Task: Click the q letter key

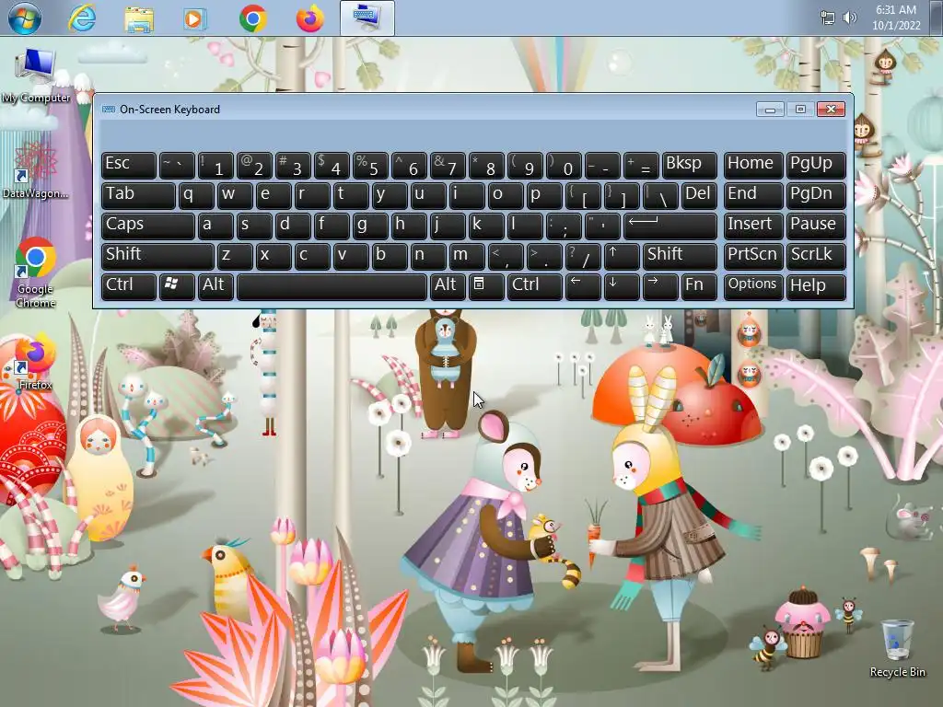Action: [x=196, y=195]
